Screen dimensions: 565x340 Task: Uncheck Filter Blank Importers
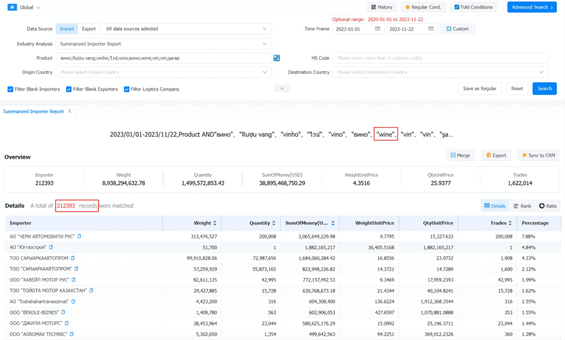coord(10,89)
